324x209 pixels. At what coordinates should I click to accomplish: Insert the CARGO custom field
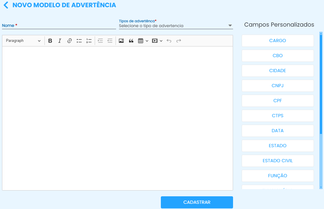tap(278, 41)
